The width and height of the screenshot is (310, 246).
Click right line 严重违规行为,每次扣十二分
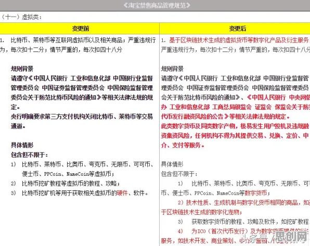coord(235,49)
